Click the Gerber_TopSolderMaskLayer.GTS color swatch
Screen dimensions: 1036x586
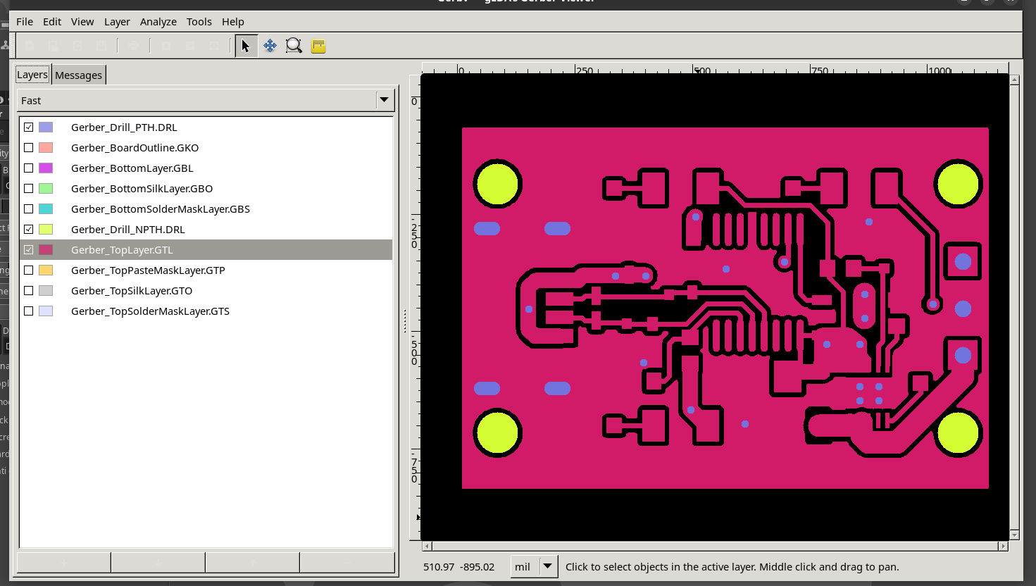[x=46, y=311]
